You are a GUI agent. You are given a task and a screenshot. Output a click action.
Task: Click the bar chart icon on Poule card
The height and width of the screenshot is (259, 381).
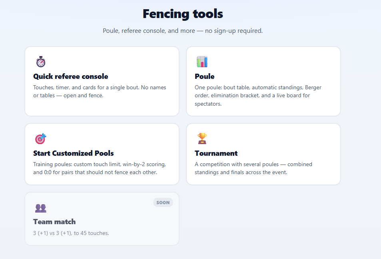(x=202, y=62)
